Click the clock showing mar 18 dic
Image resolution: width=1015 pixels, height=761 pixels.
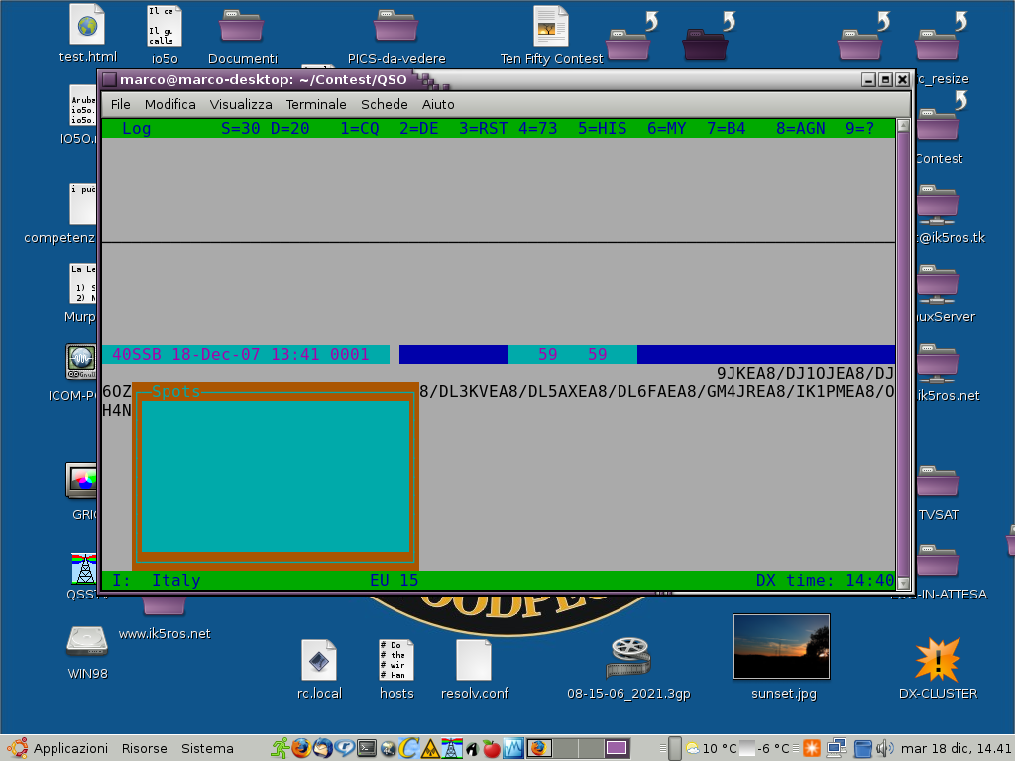tap(956, 749)
